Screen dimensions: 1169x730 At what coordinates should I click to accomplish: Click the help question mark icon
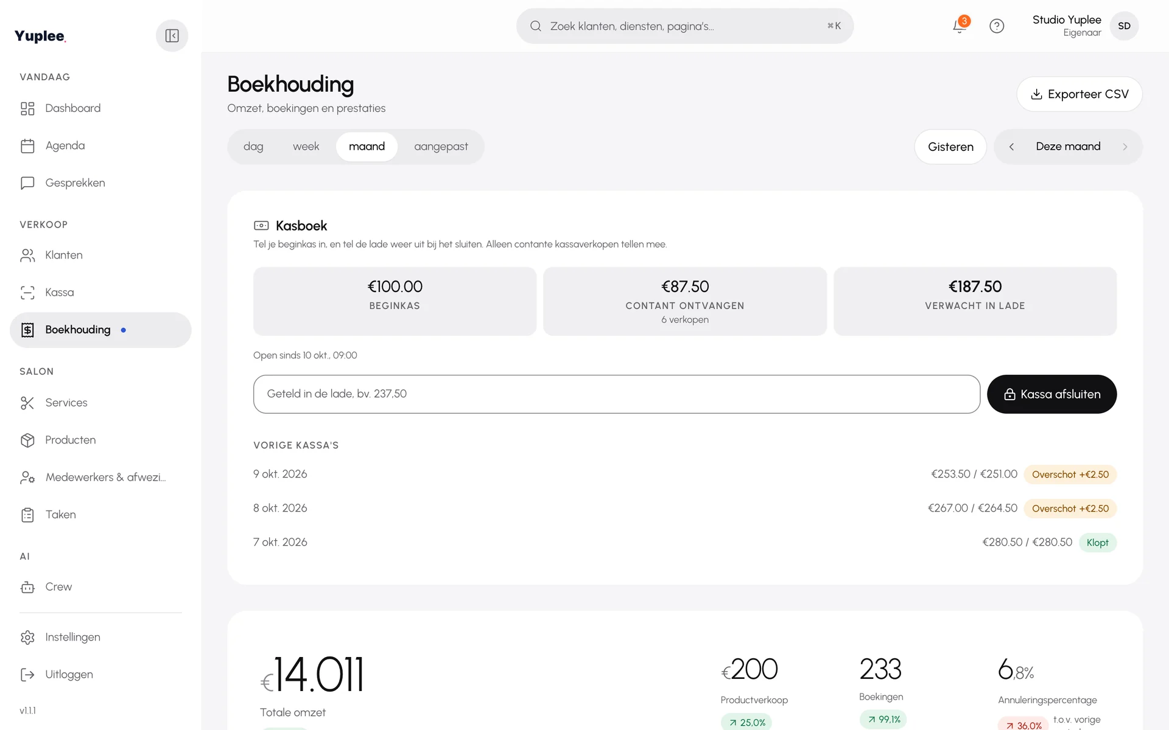click(997, 26)
